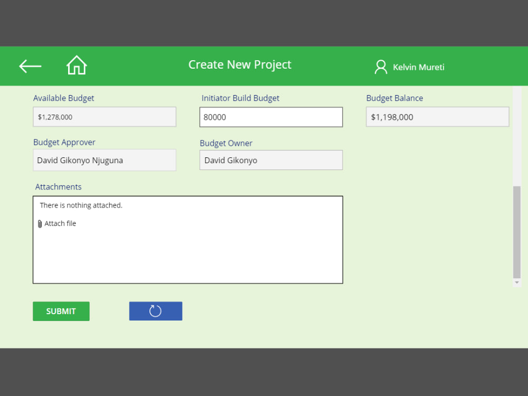Click the user profile icon

[381, 67]
